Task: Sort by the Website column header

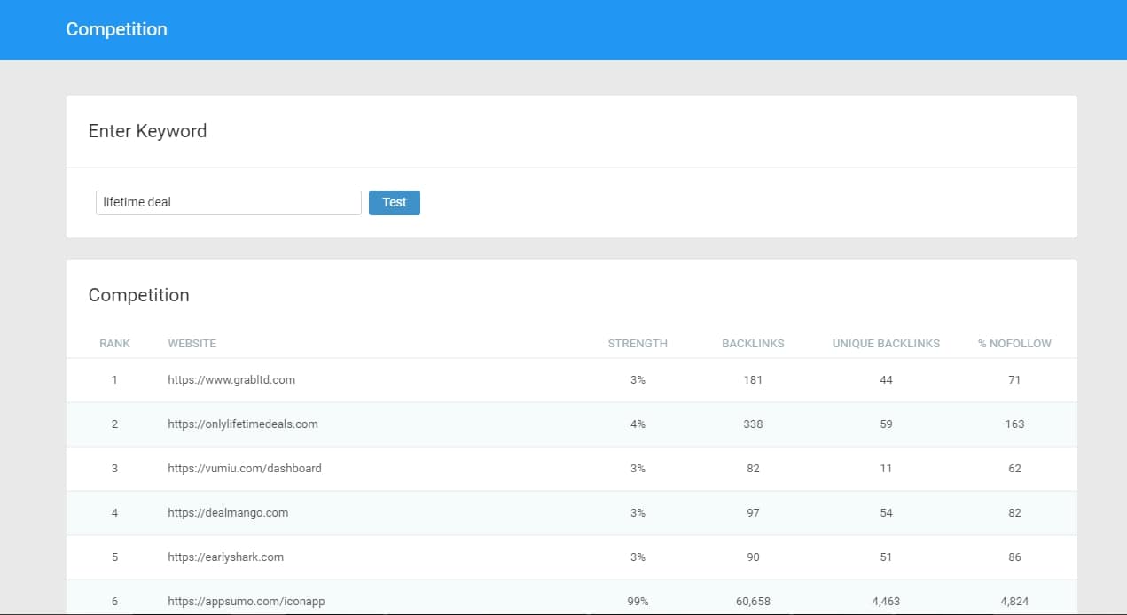Action: 192,344
